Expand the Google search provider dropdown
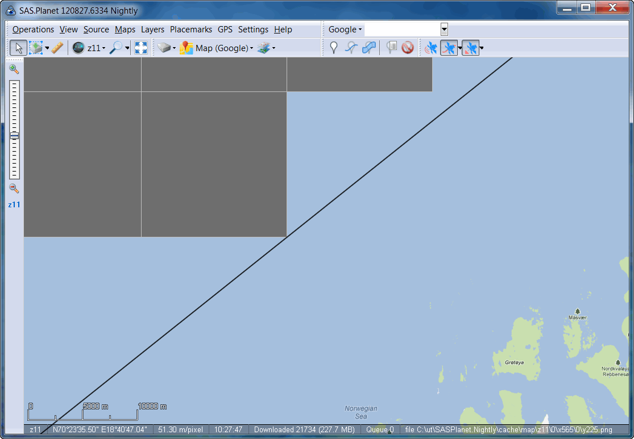Screen dimensions: 634x439 [345, 30]
